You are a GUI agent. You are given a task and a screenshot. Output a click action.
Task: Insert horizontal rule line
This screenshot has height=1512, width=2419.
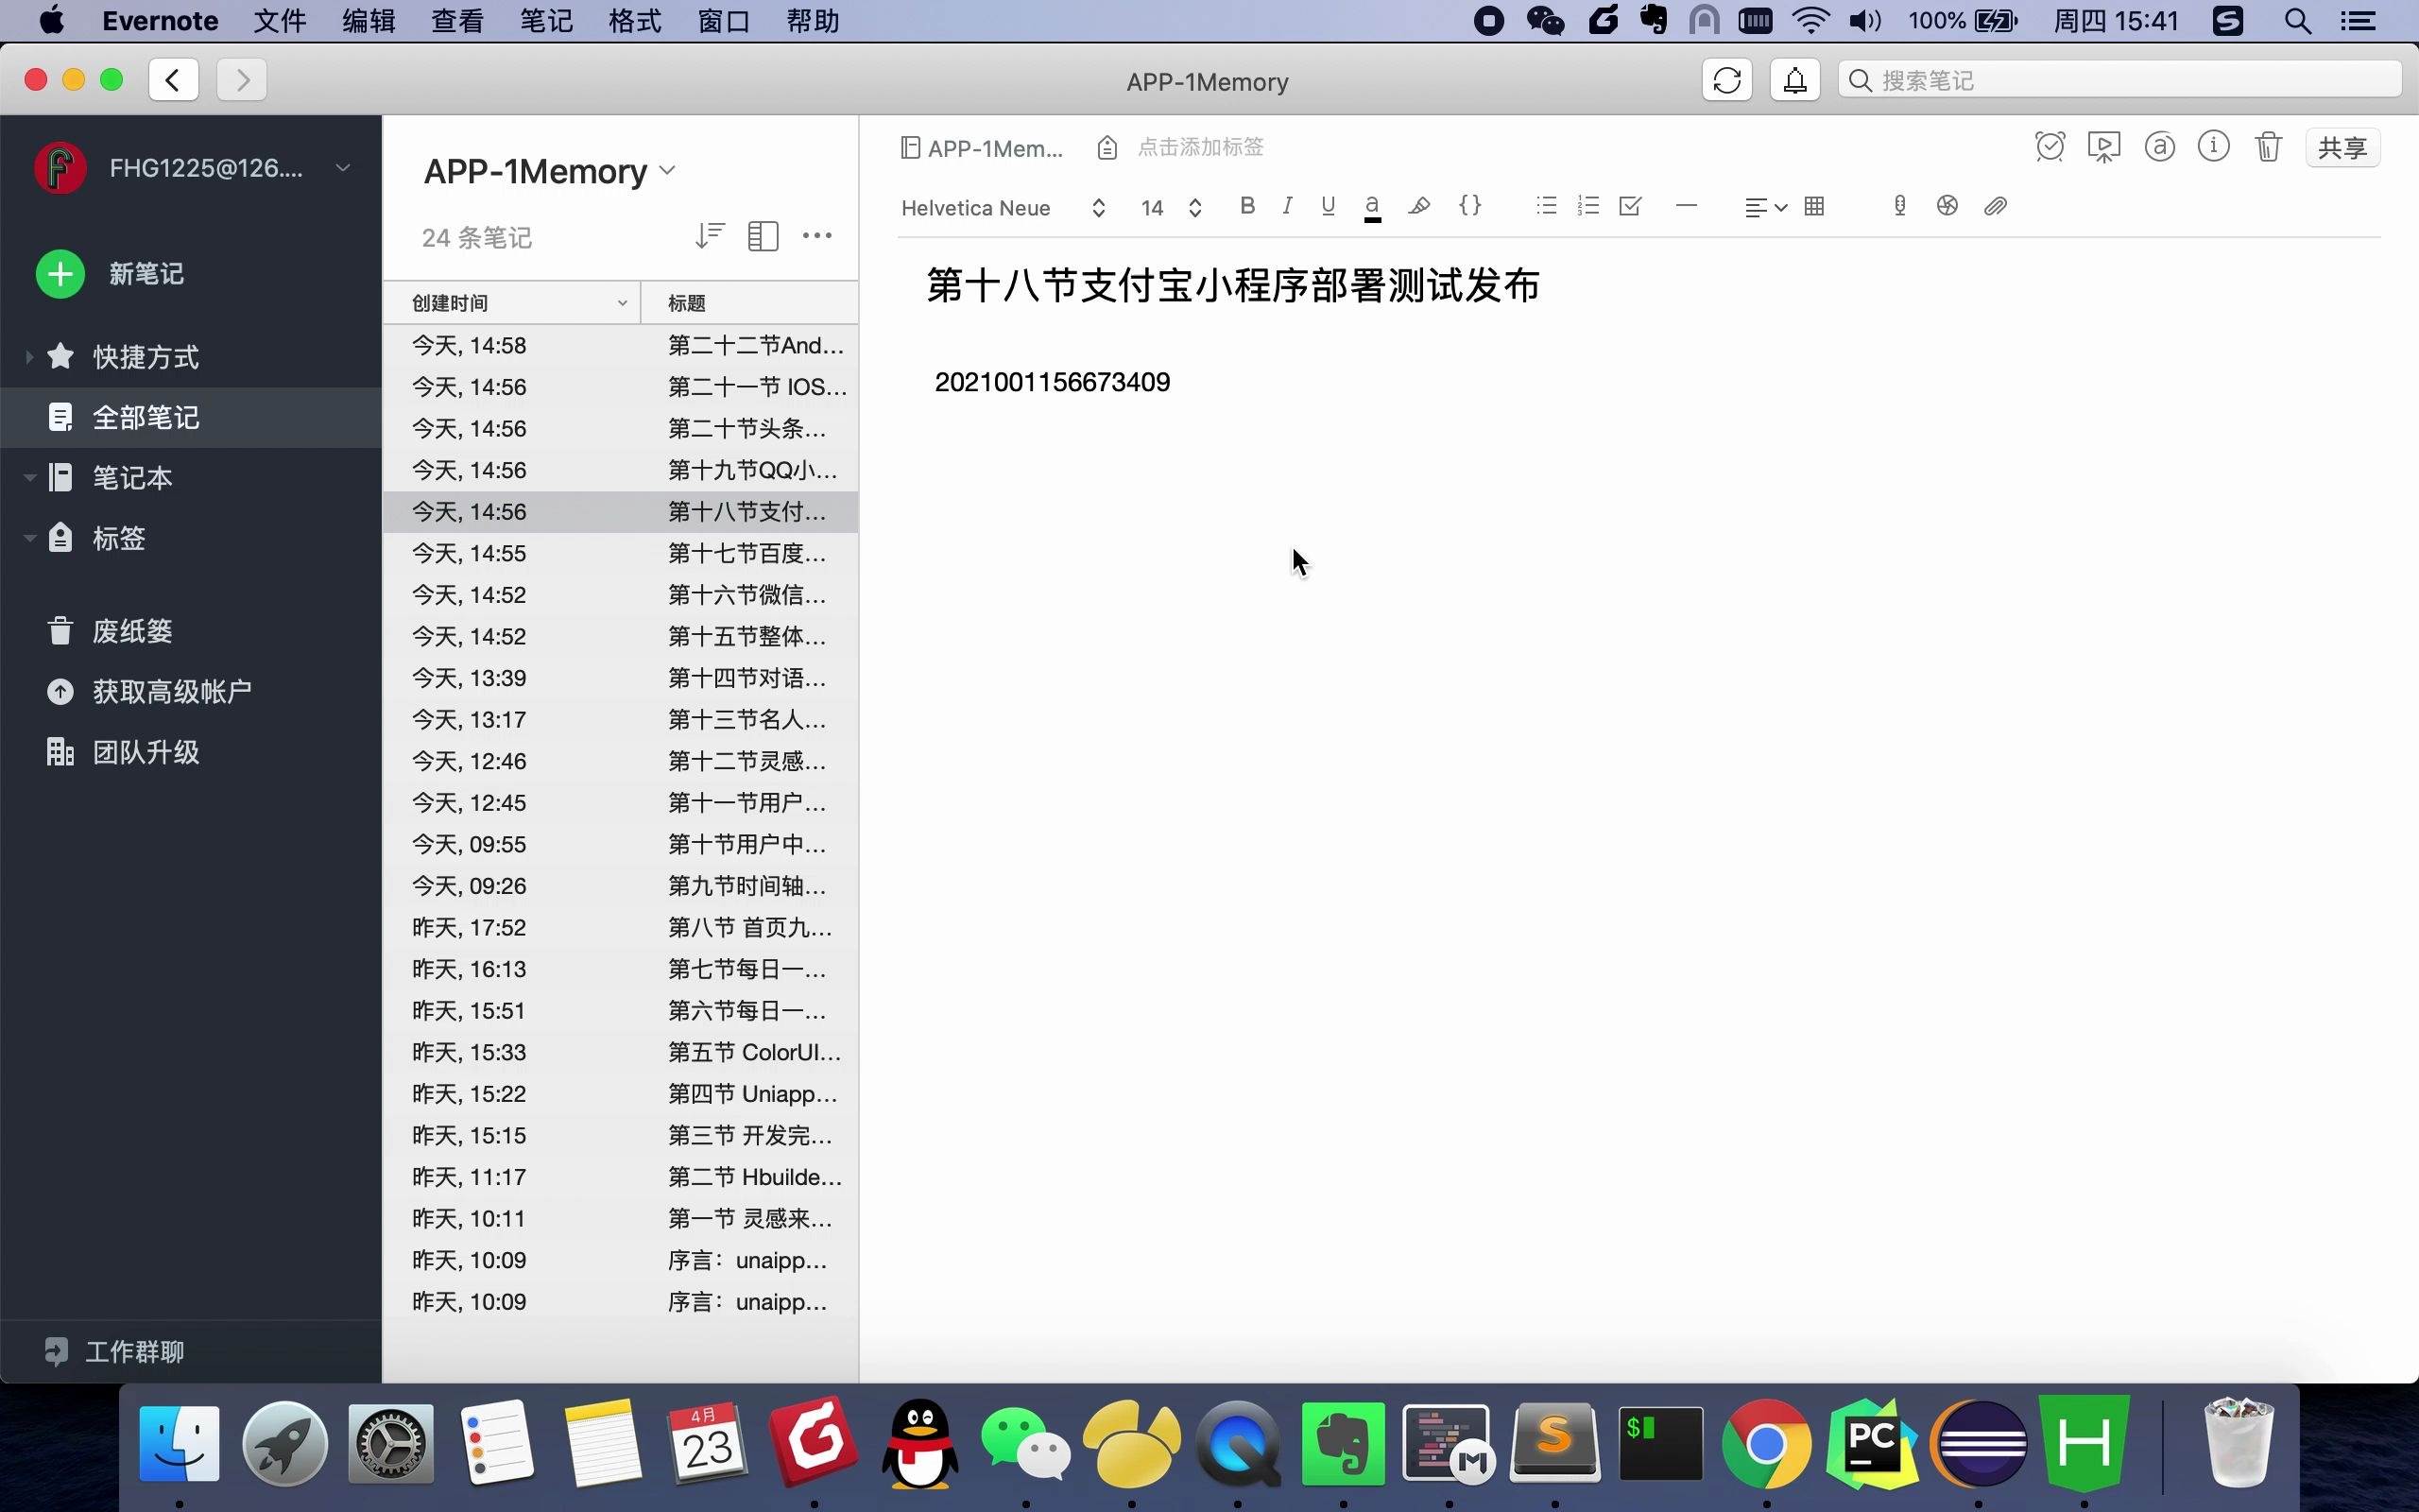[x=1687, y=206]
